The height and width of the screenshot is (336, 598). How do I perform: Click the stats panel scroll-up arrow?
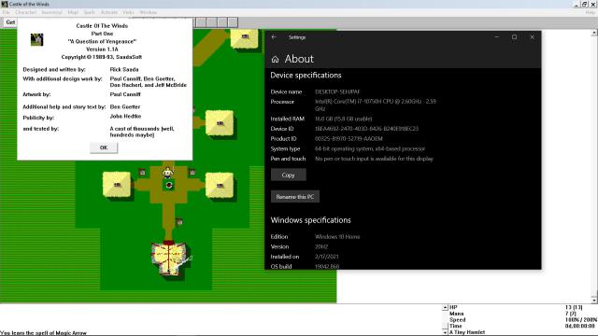445,307
